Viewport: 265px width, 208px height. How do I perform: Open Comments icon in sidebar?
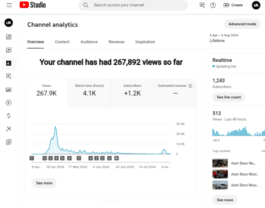tap(9, 76)
